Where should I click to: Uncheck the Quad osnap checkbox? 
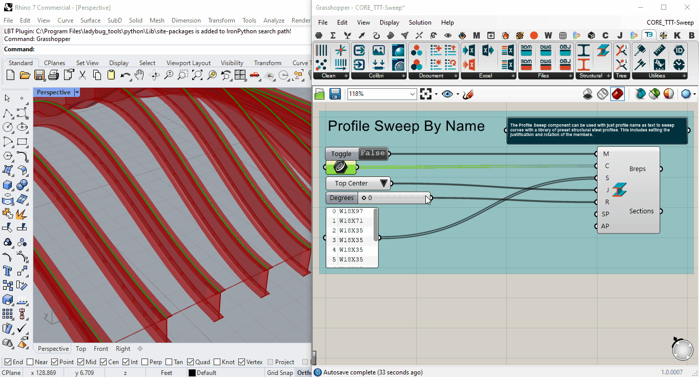(x=191, y=362)
